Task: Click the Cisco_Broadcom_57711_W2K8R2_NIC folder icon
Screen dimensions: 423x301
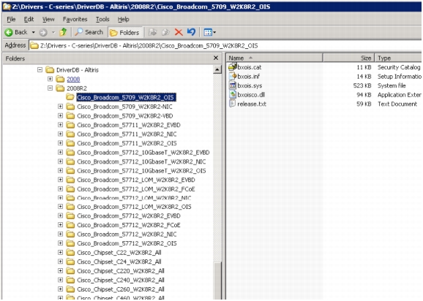Action: pyautogui.click(x=70, y=134)
